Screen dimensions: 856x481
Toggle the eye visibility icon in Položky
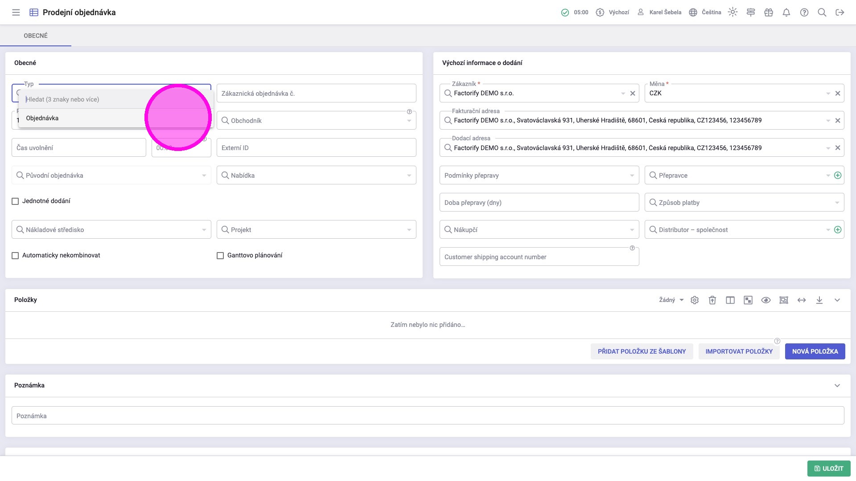pos(766,300)
